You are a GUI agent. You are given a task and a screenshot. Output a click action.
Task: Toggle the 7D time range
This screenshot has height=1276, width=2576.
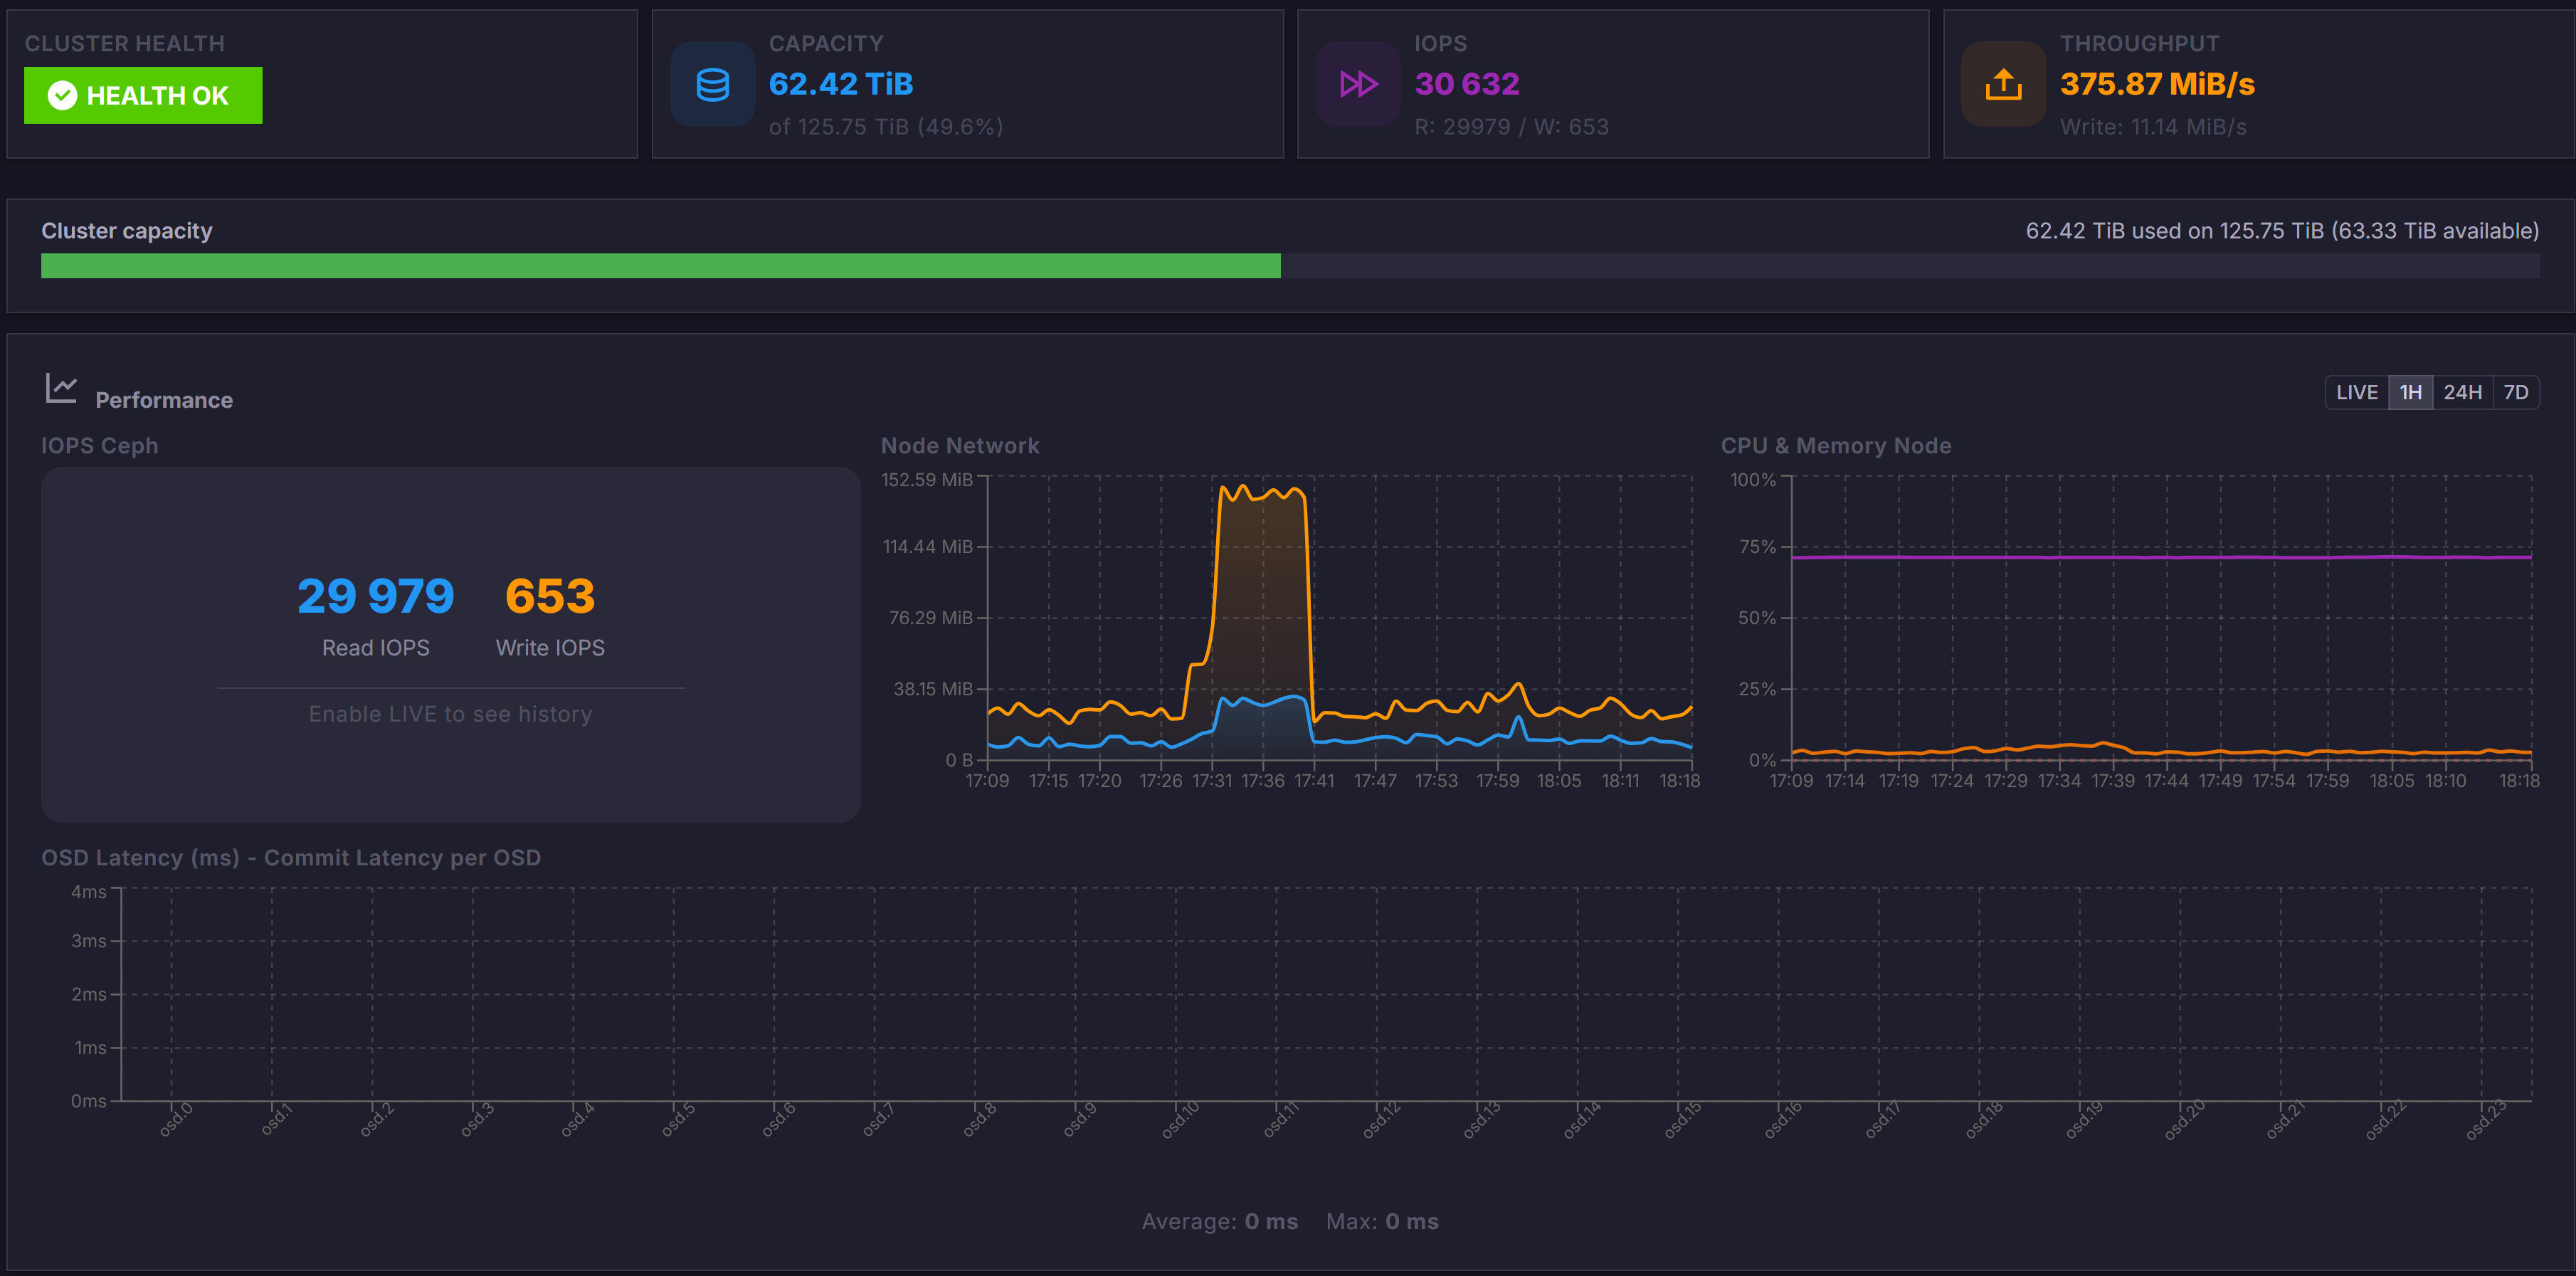2518,392
